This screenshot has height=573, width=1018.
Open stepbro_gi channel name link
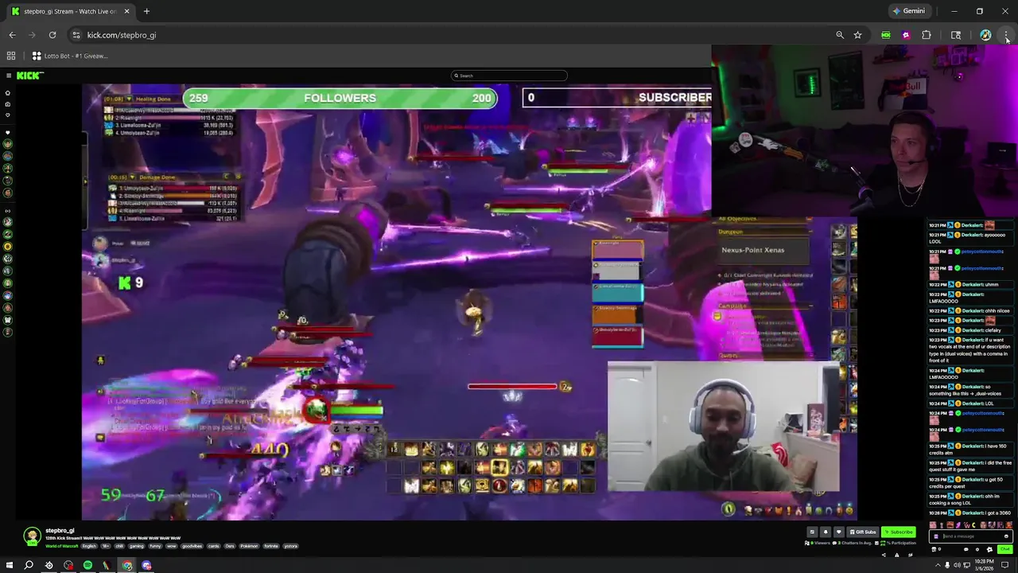60,530
